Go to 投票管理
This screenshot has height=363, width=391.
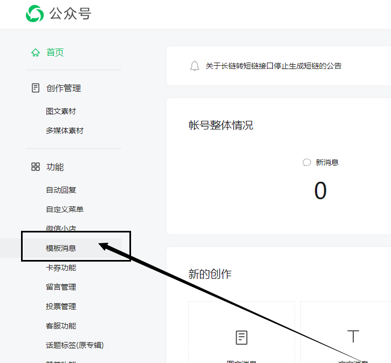point(61,306)
